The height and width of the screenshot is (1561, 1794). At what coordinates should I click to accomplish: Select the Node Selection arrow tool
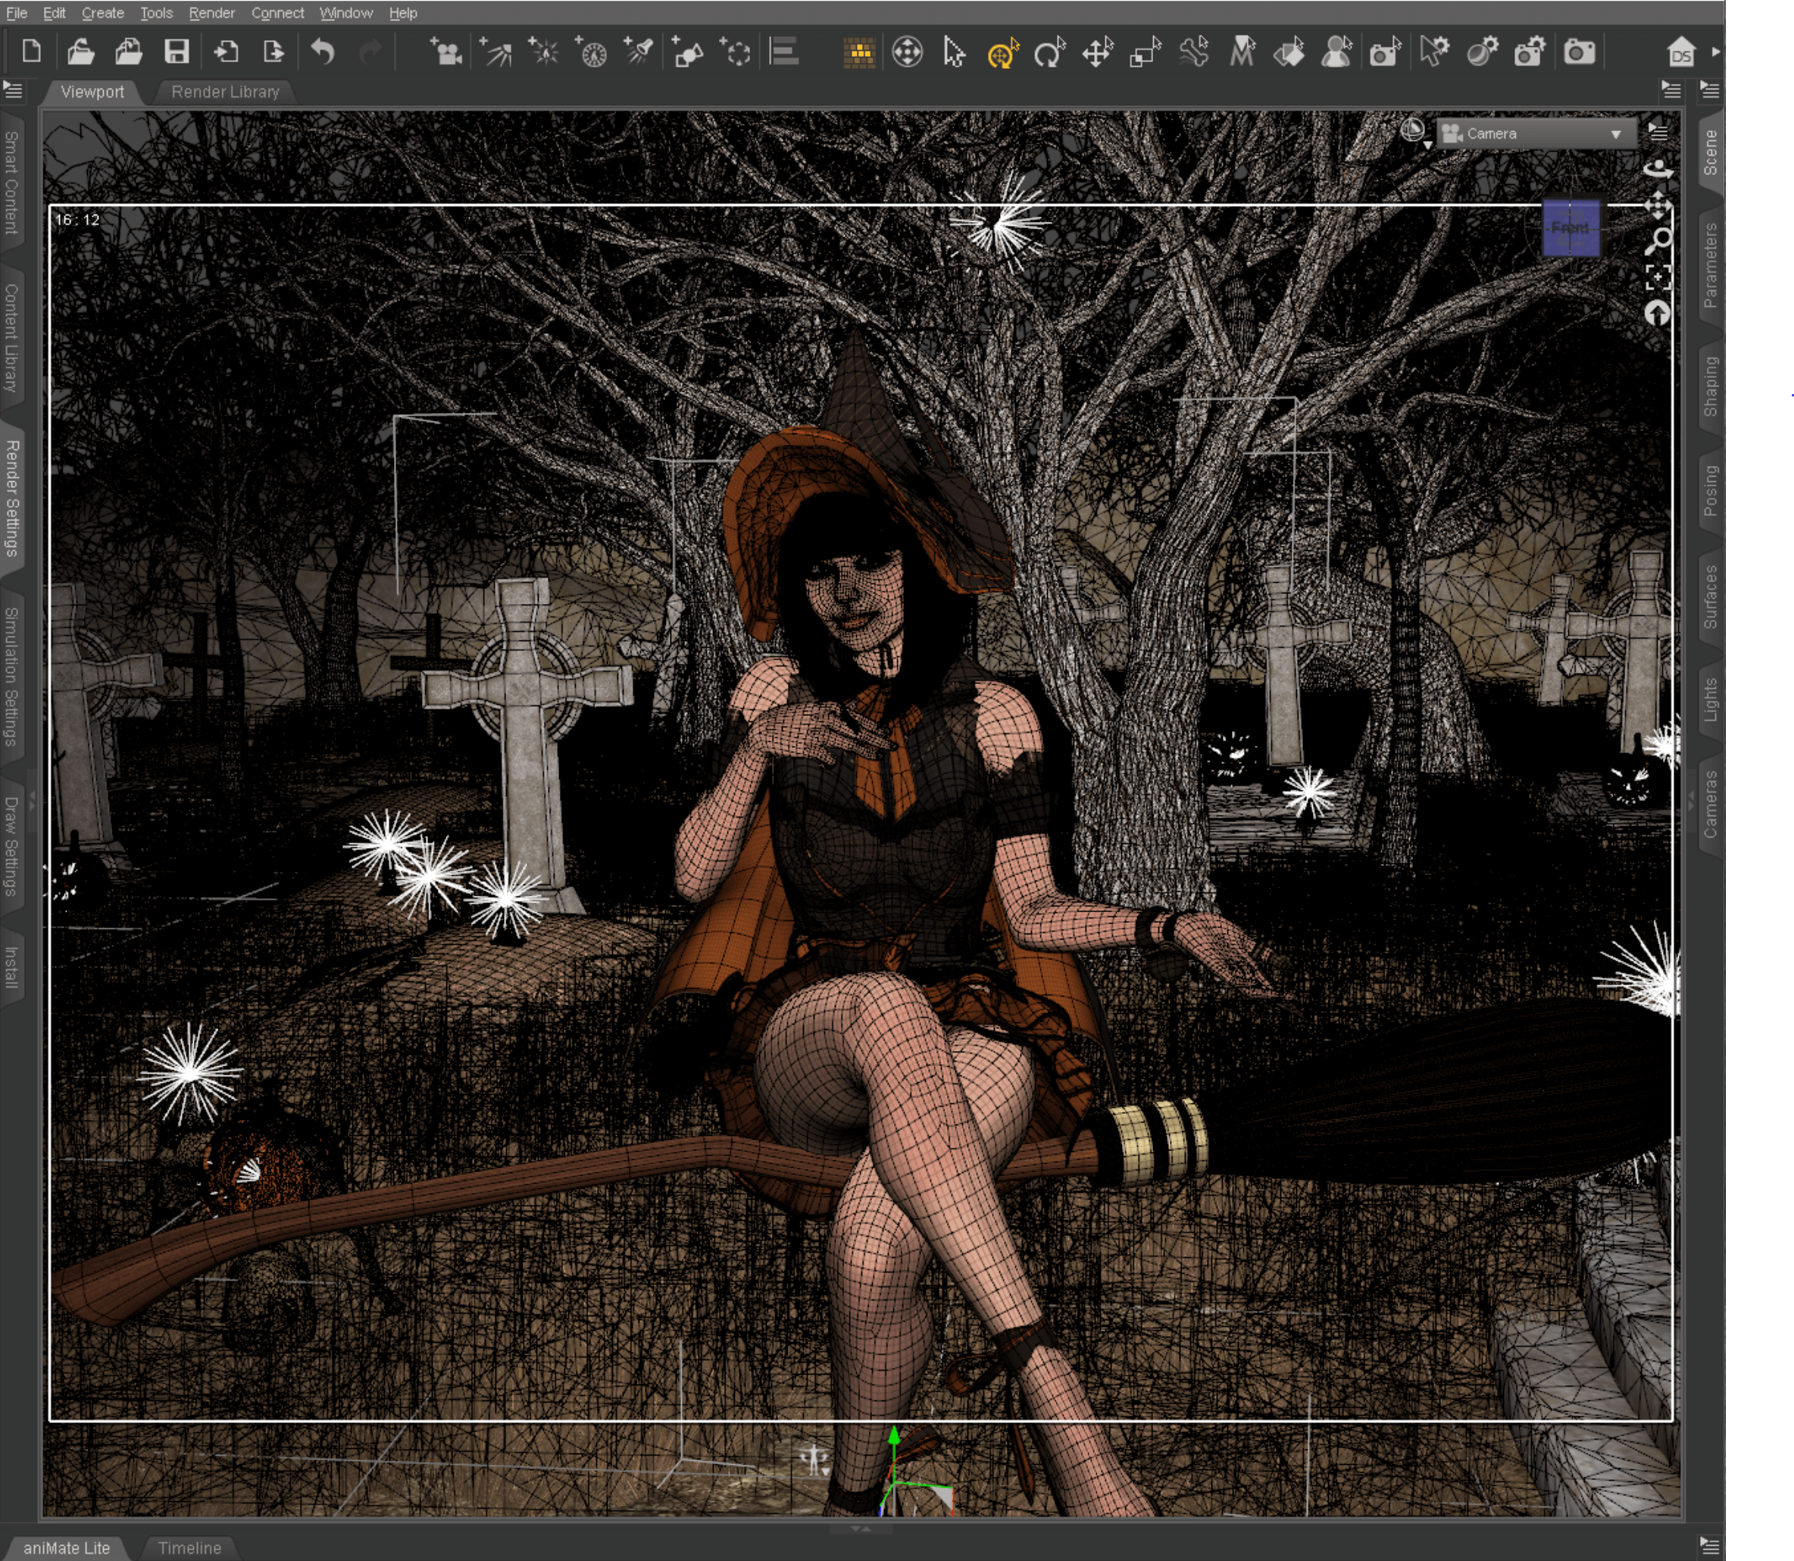tap(954, 52)
